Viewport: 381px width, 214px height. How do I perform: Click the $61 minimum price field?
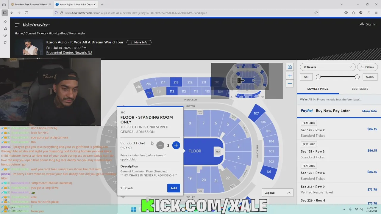(x=306, y=77)
